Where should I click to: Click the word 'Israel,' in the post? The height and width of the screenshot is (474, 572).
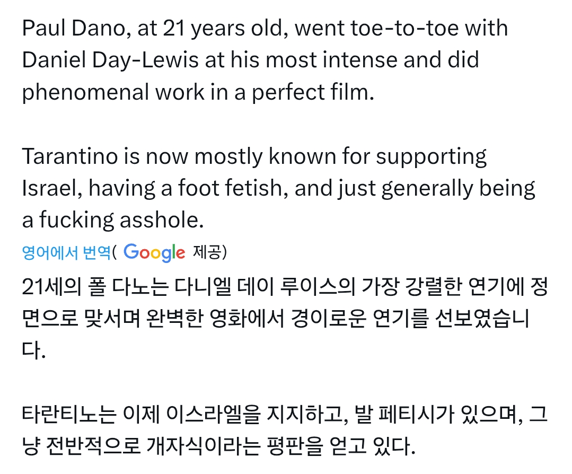point(52,188)
